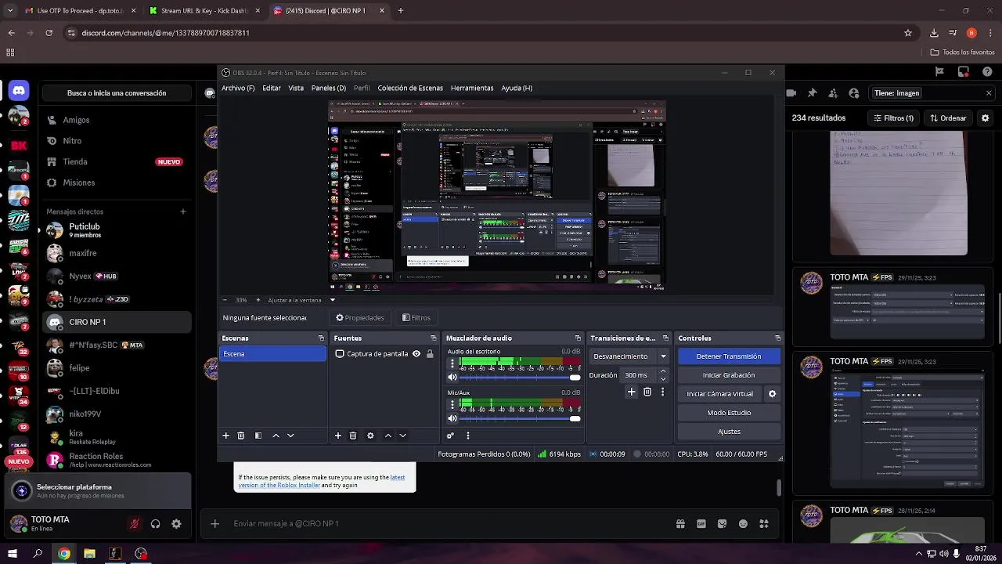Viewport: 1002px width, 564px height.
Task: Open the Colección de Escenas menu
Action: [x=410, y=89]
